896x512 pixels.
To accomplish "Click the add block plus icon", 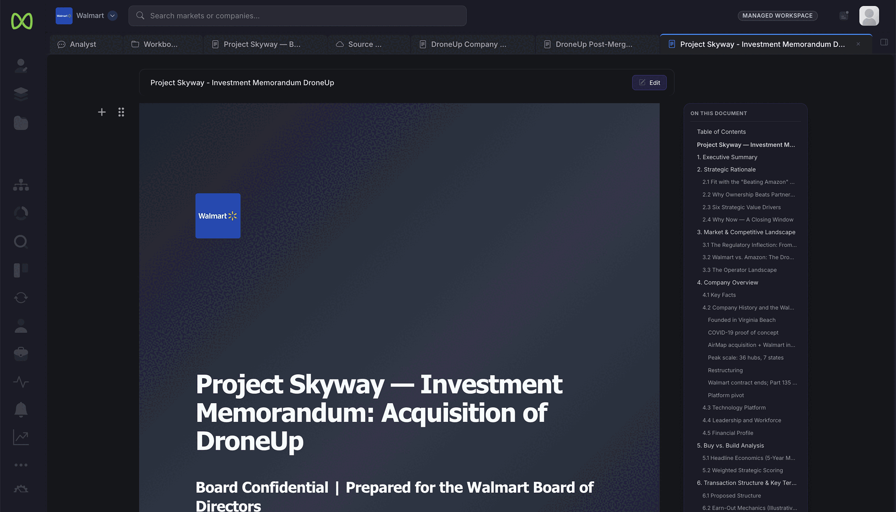I will (x=101, y=112).
